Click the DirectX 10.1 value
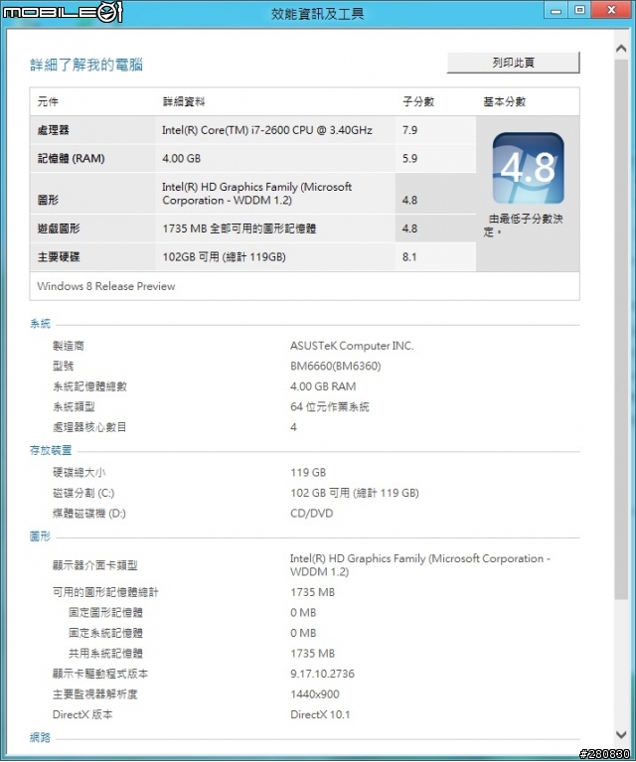Screen dimensions: 636x762 coord(320,714)
